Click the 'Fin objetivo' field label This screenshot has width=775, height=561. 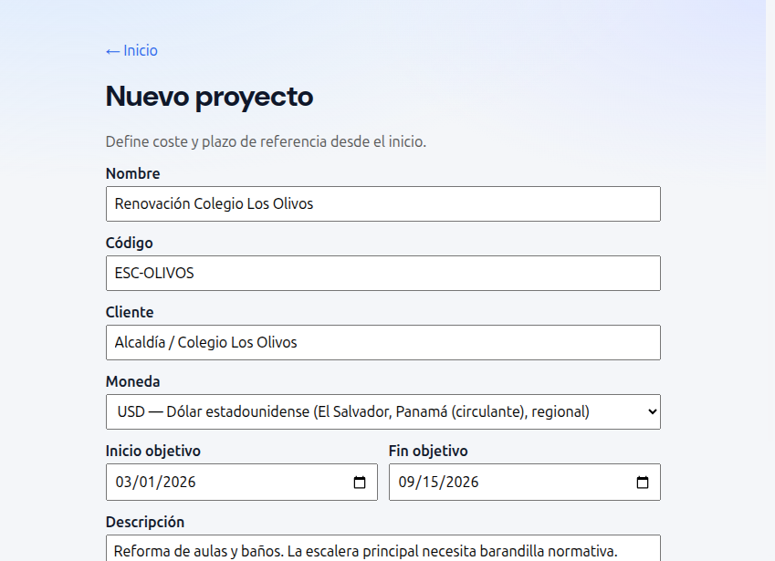(x=428, y=451)
